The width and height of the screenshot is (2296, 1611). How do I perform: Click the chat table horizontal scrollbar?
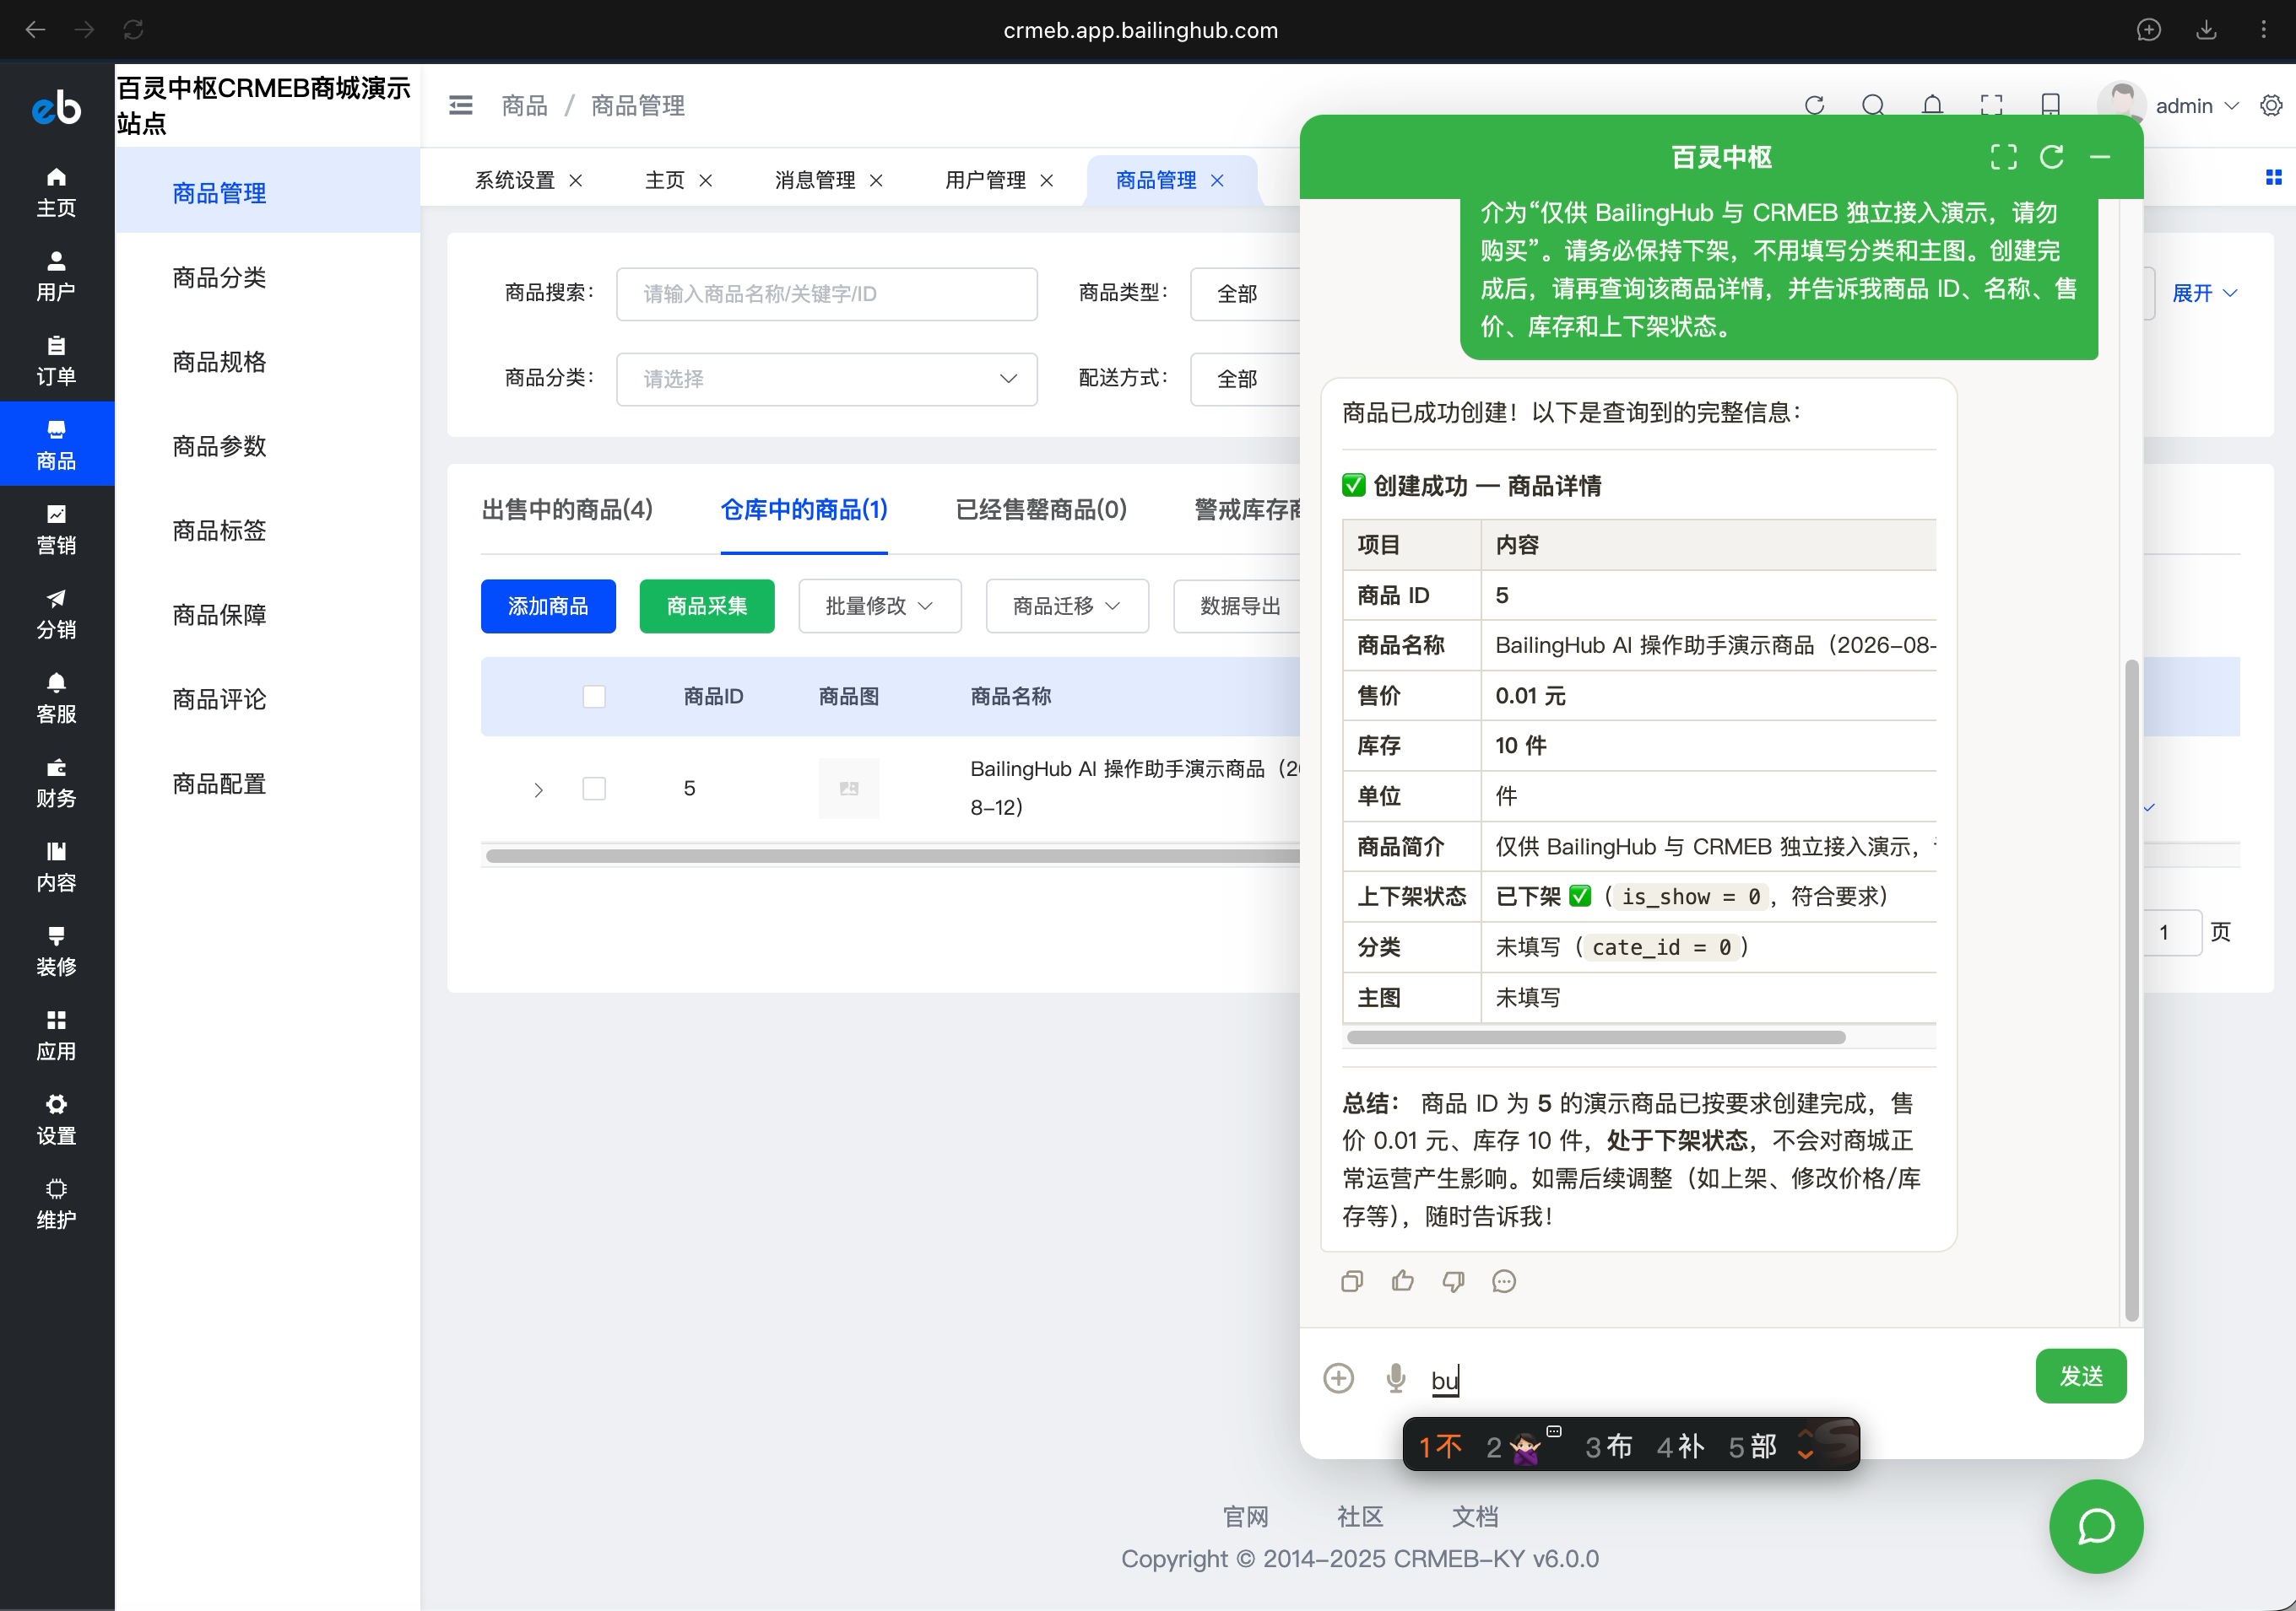tap(1595, 1037)
